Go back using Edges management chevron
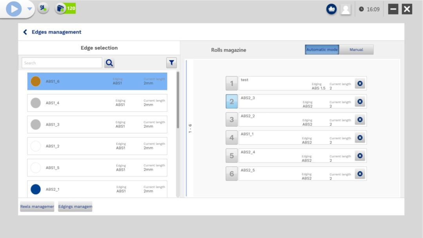This screenshot has width=423, height=238. coord(25,32)
